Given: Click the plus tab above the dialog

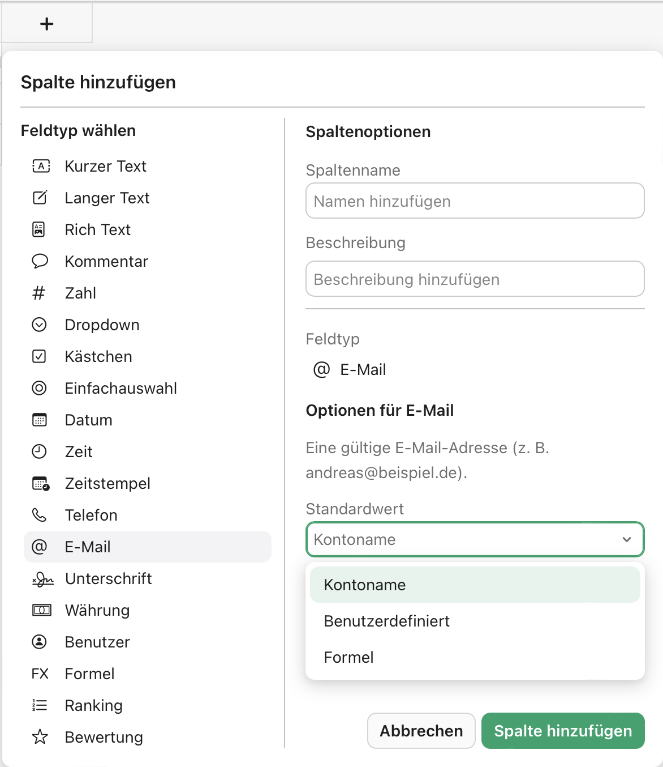Looking at the screenshot, I should pyautogui.click(x=47, y=23).
